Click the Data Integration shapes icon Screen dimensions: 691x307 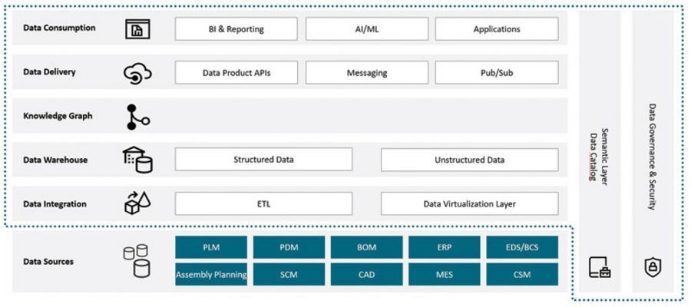pos(138,203)
